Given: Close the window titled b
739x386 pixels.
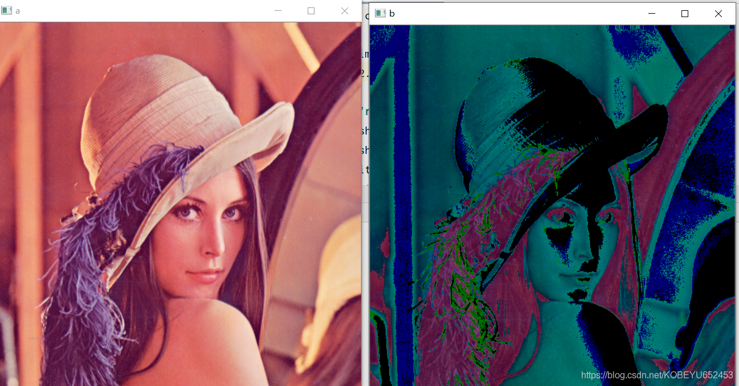Looking at the screenshot, I should coord(718,14).
